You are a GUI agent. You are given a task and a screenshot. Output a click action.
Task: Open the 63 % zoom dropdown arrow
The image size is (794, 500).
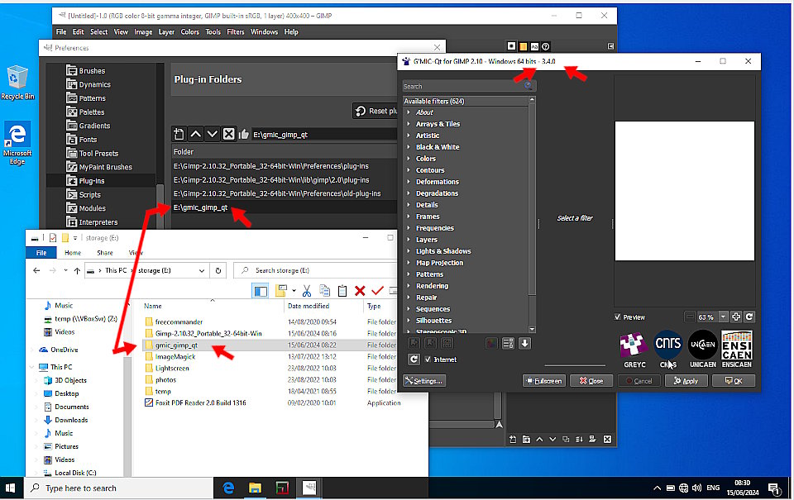tap(723, 317)
